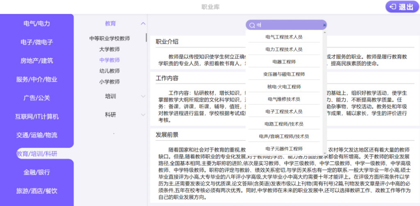Image resolution: width=420 pixels, height=206 pixels.
Task: Click the occupation list vertical scrollbar
Action: point(146,37)
